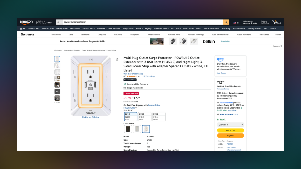Open Today's Deals in navigation bar
Image resolution: width=301 pixels, height=169 pixels.
point(128,28)
